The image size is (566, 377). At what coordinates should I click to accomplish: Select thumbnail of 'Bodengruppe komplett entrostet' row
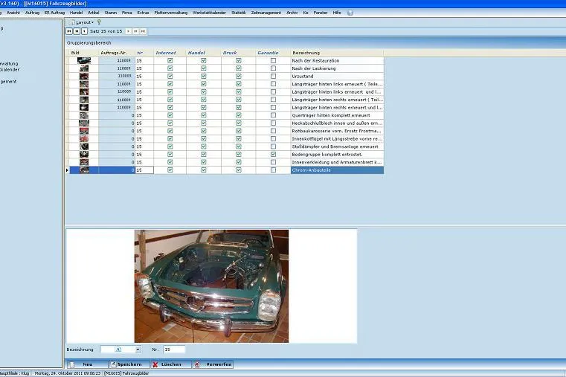[x=84, y=155]
